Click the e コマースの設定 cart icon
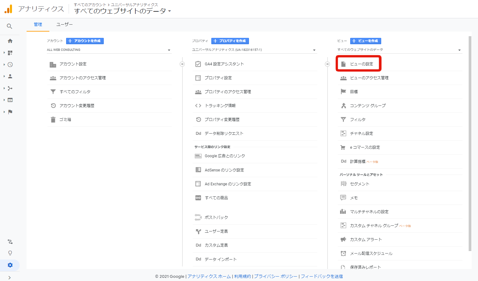 (x=343, y=147)
